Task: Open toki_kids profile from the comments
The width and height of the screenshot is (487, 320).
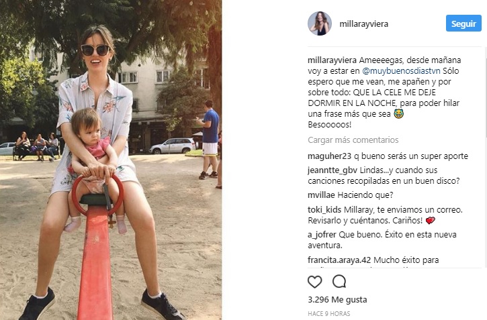Action: coord(324,210)
